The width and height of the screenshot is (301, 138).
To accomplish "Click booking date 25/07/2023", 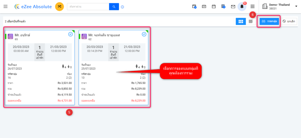I will click(88, 69).
